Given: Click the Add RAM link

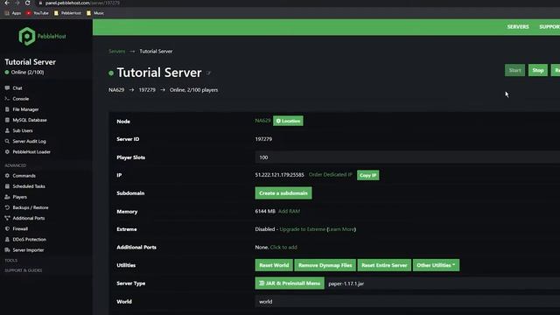Looking at the screenshot, I should pyautogui.click(x=289, y=212).
